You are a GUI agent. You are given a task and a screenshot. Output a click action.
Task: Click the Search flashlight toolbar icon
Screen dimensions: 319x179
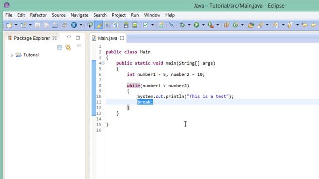click(x=260, y=25)
